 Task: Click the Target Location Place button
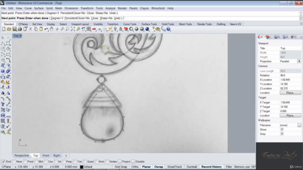290,115
